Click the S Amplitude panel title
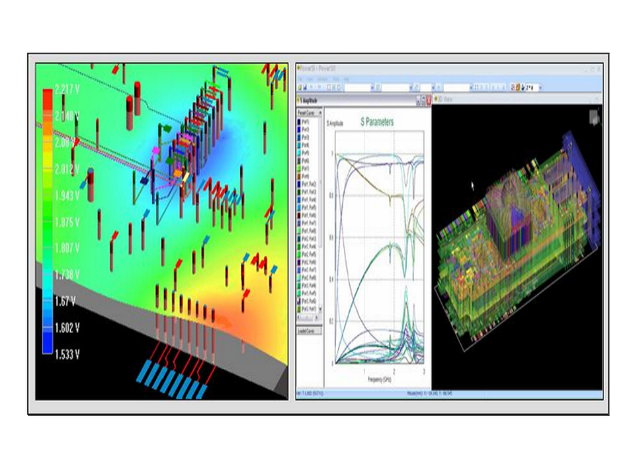The height and width of the screenshot is (476, 635). click(x=310, y=100)
